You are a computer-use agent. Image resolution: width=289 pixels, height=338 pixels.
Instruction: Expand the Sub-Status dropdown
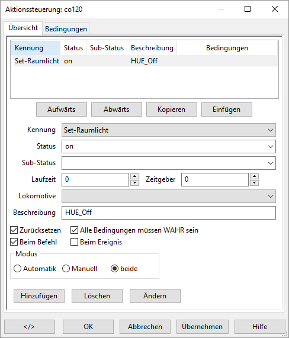point(271,163)
